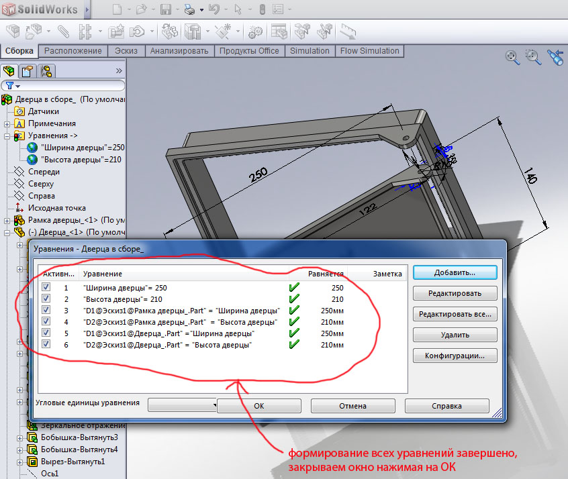Open the Flow Simulation tab
This screenshot has height=479, width=568.
(369, 51)
